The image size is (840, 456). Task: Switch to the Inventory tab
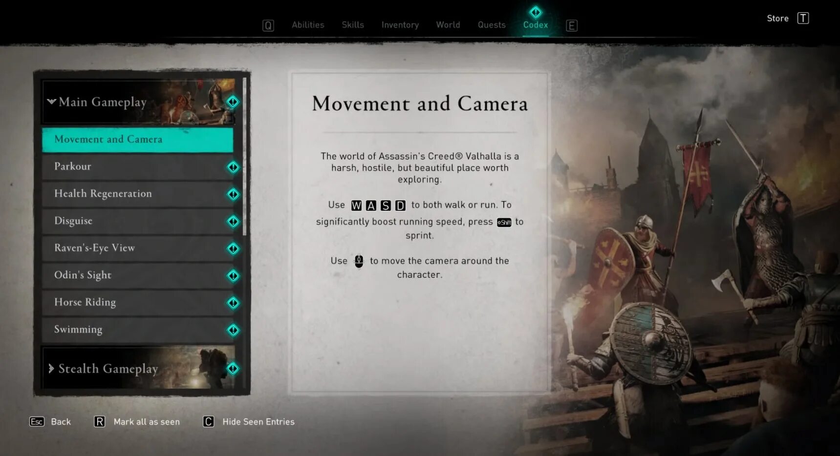400,25
